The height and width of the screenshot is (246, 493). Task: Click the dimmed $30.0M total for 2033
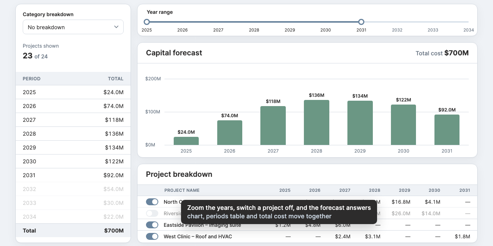click(114, 203)
